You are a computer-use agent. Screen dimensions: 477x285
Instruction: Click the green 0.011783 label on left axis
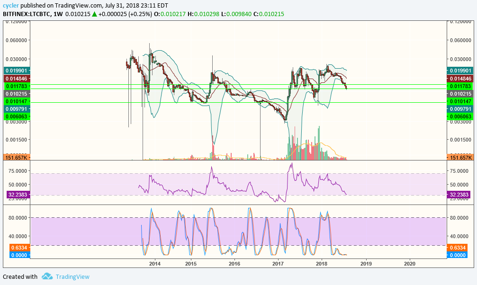tap(17, 86)
